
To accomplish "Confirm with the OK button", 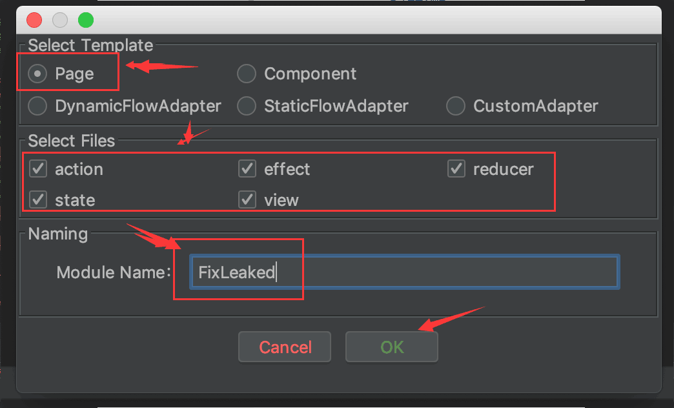I will (392, 347).
